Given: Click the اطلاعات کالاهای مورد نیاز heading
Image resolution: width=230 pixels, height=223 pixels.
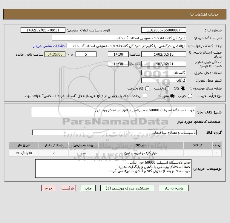Looking at the screenshot, I should click(x=200, y=122).
